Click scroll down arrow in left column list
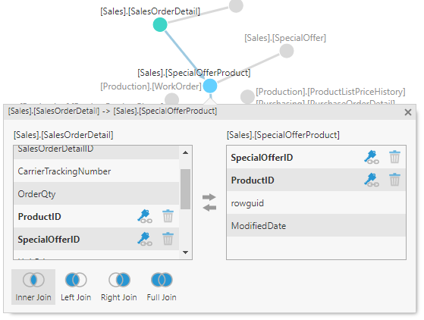Screen dimensions: 424x320 pyautogui.click(x=185, y=253)
